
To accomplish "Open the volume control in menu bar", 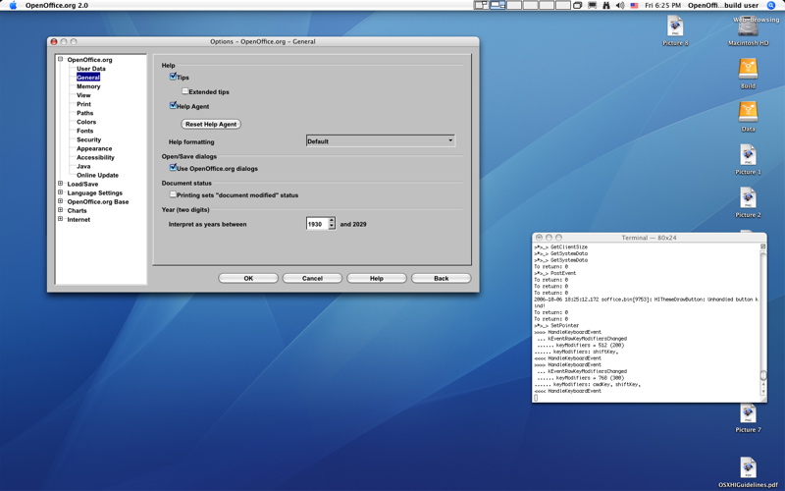I will pos(620,6).
